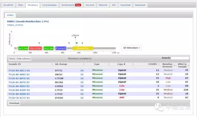This screenshot has height=117, width=197.
Task: Sort by #Mut in Sample arrows
Action: (188, 65)
